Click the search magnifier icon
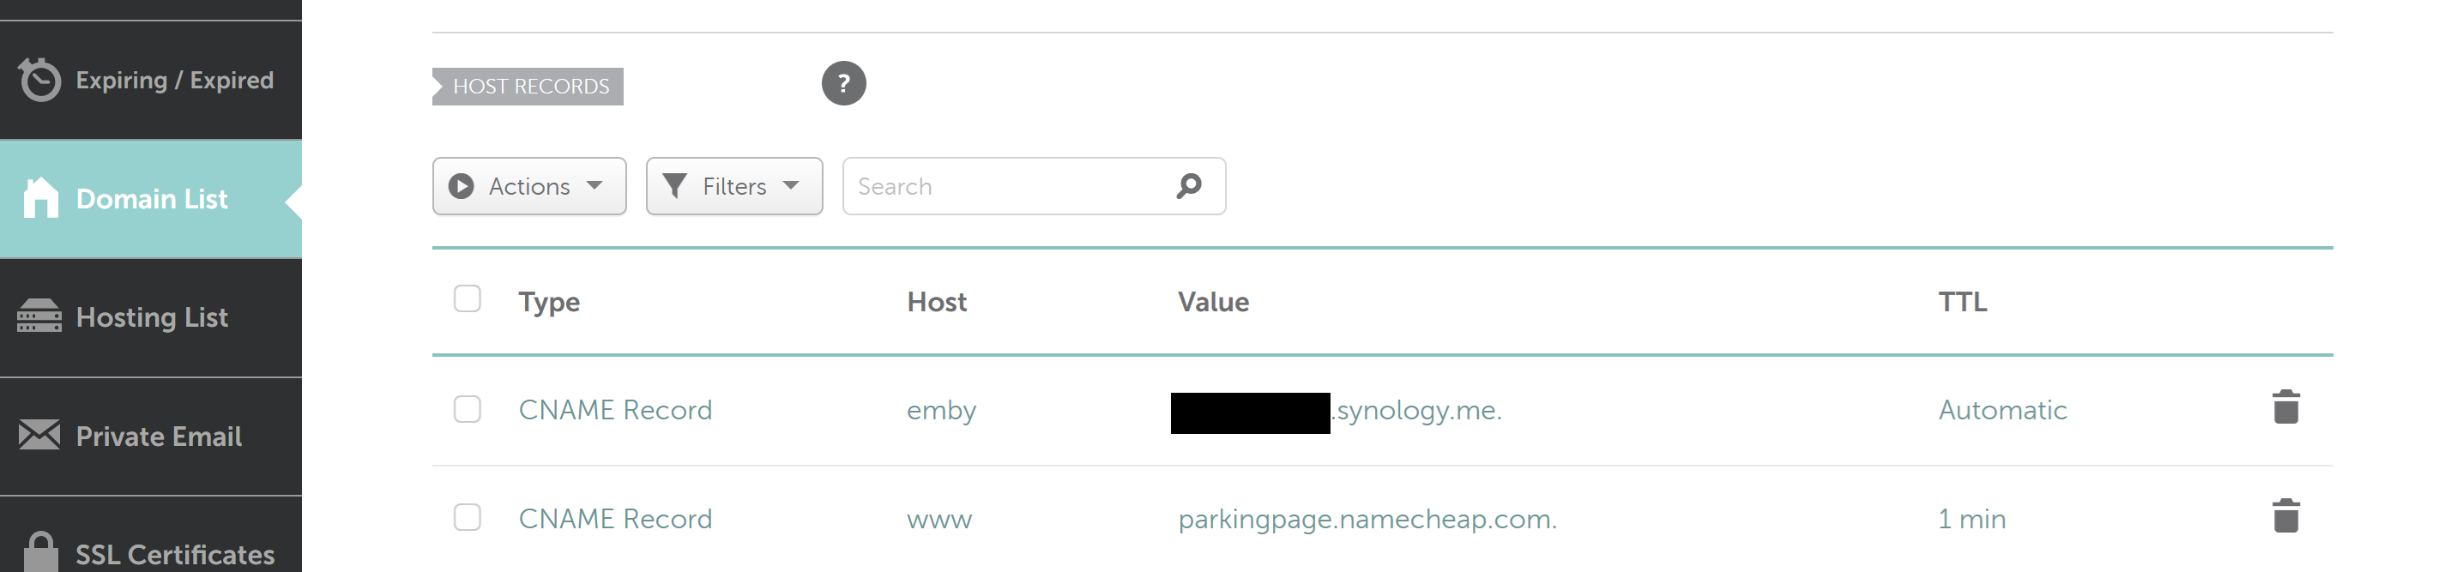 point(1188,186)
